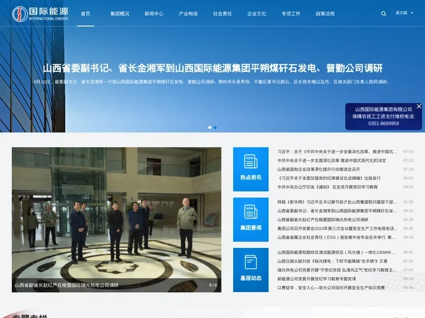Image resolution: width=425 pixels, height=318 pixels.
Task: Click the slide counter 6 / 6
Action: [x=213, y=285]
